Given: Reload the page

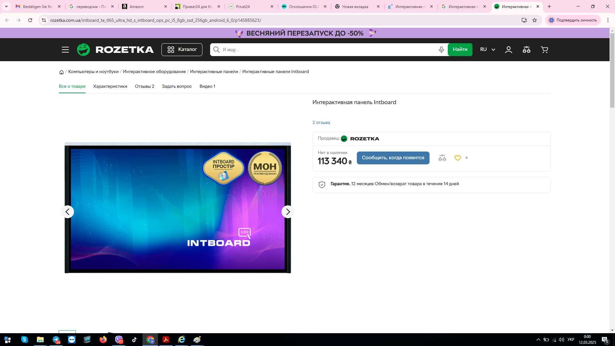Looking at the screenshot, I should (x=30, y=20).
